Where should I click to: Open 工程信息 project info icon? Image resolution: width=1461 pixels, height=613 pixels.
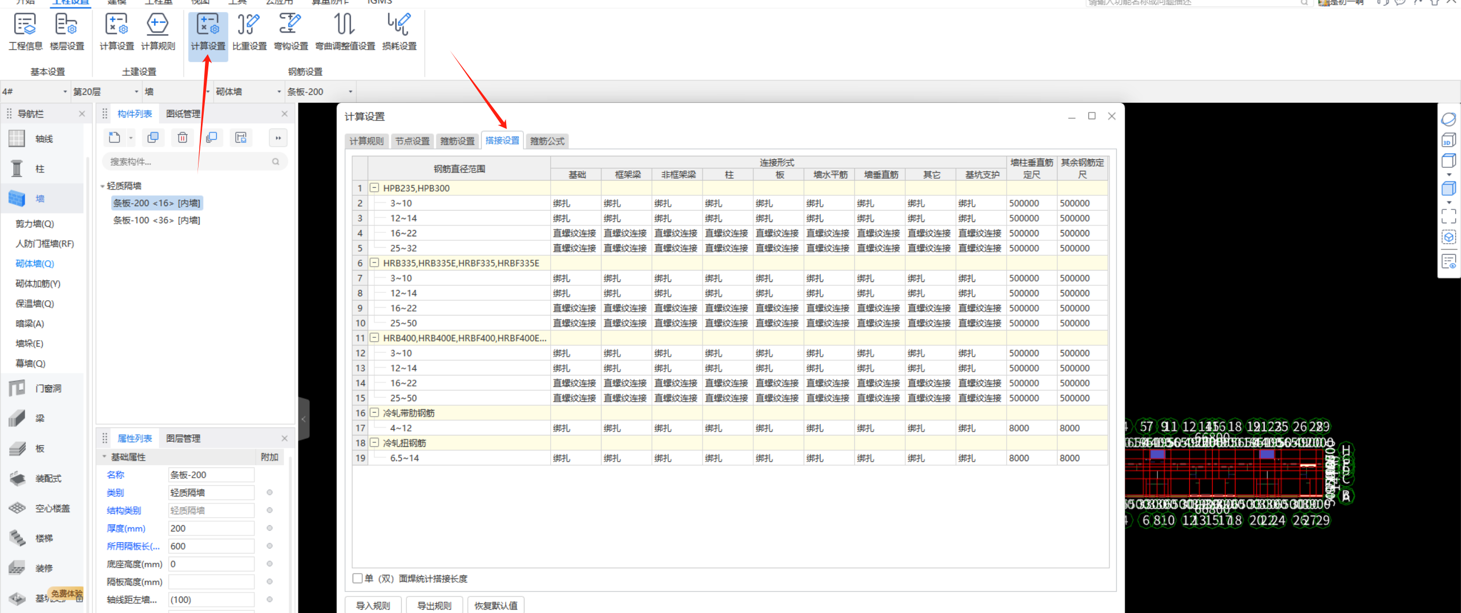pos(25,32)
